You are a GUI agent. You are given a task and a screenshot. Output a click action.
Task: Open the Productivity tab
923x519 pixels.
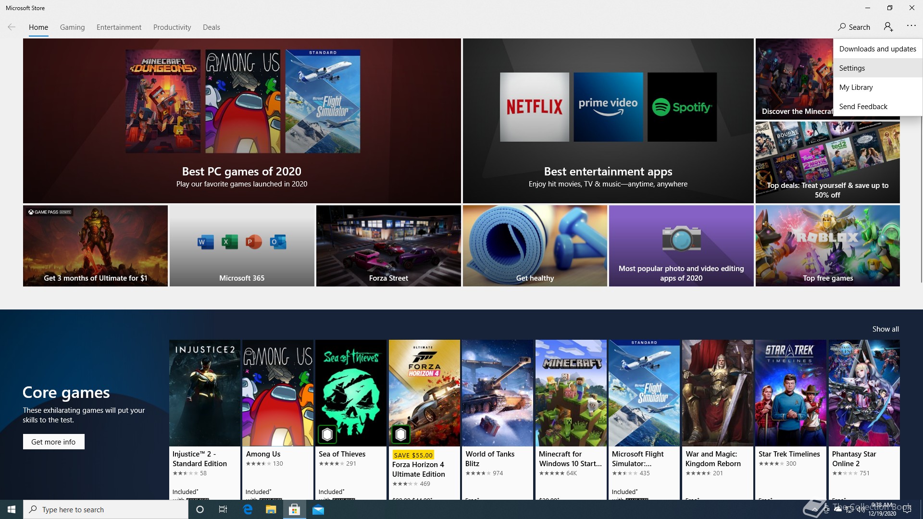(x=172, y=27)
